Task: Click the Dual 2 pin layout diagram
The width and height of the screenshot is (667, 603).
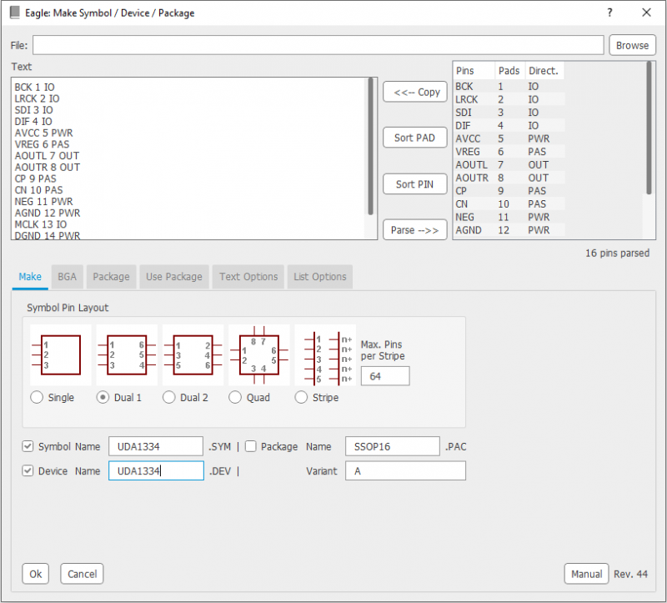Action: pos(193,355)
